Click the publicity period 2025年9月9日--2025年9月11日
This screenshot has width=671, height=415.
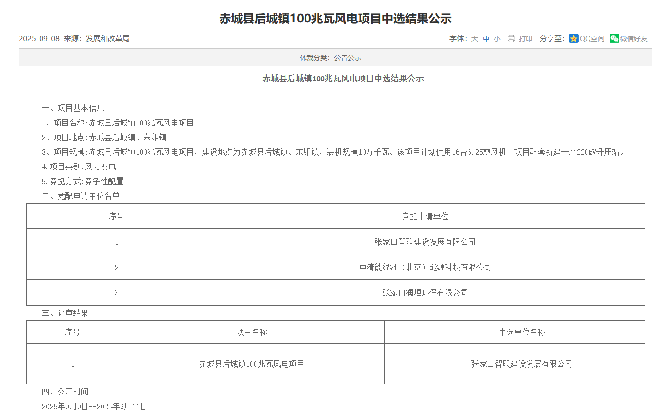click(x=94, y=406)
